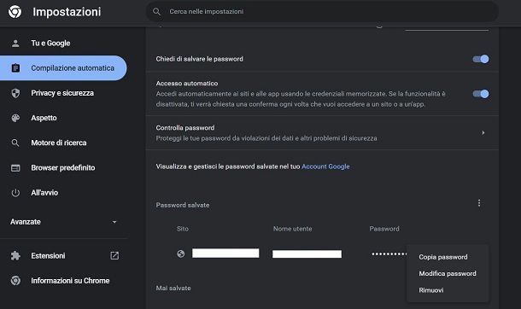Click Chrome icon beside Informazioni su Chrome
Viewport: 521px width, 309px height.
(15, 281)
